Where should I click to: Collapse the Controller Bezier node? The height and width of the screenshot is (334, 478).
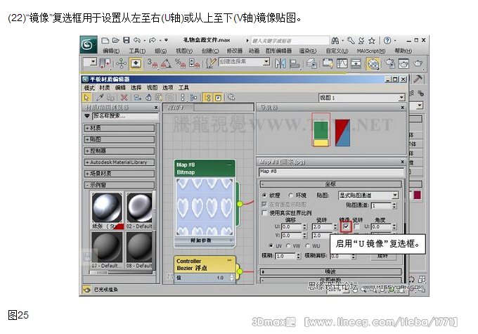point(229,260)
